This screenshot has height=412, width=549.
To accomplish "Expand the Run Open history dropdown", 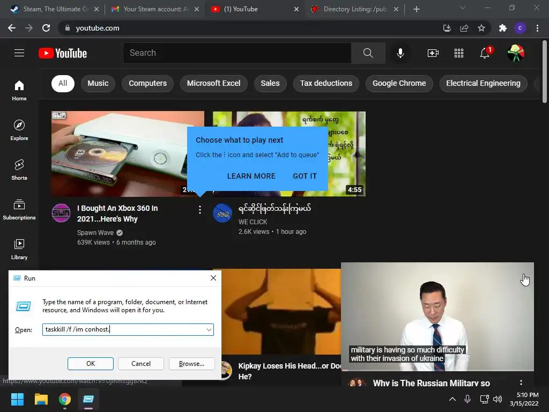I will (x=209, y=330).
